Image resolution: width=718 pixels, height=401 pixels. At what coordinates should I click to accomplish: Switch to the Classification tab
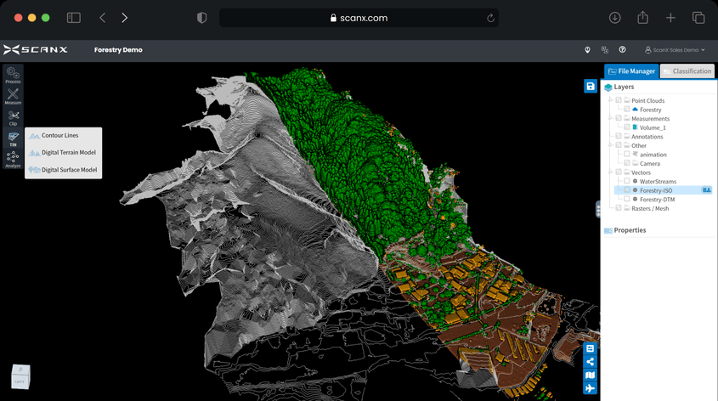point(687,71)
